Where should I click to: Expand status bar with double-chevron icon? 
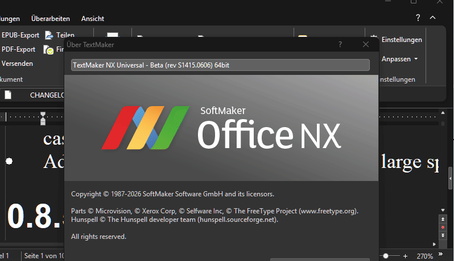click(x=440, y=254)
